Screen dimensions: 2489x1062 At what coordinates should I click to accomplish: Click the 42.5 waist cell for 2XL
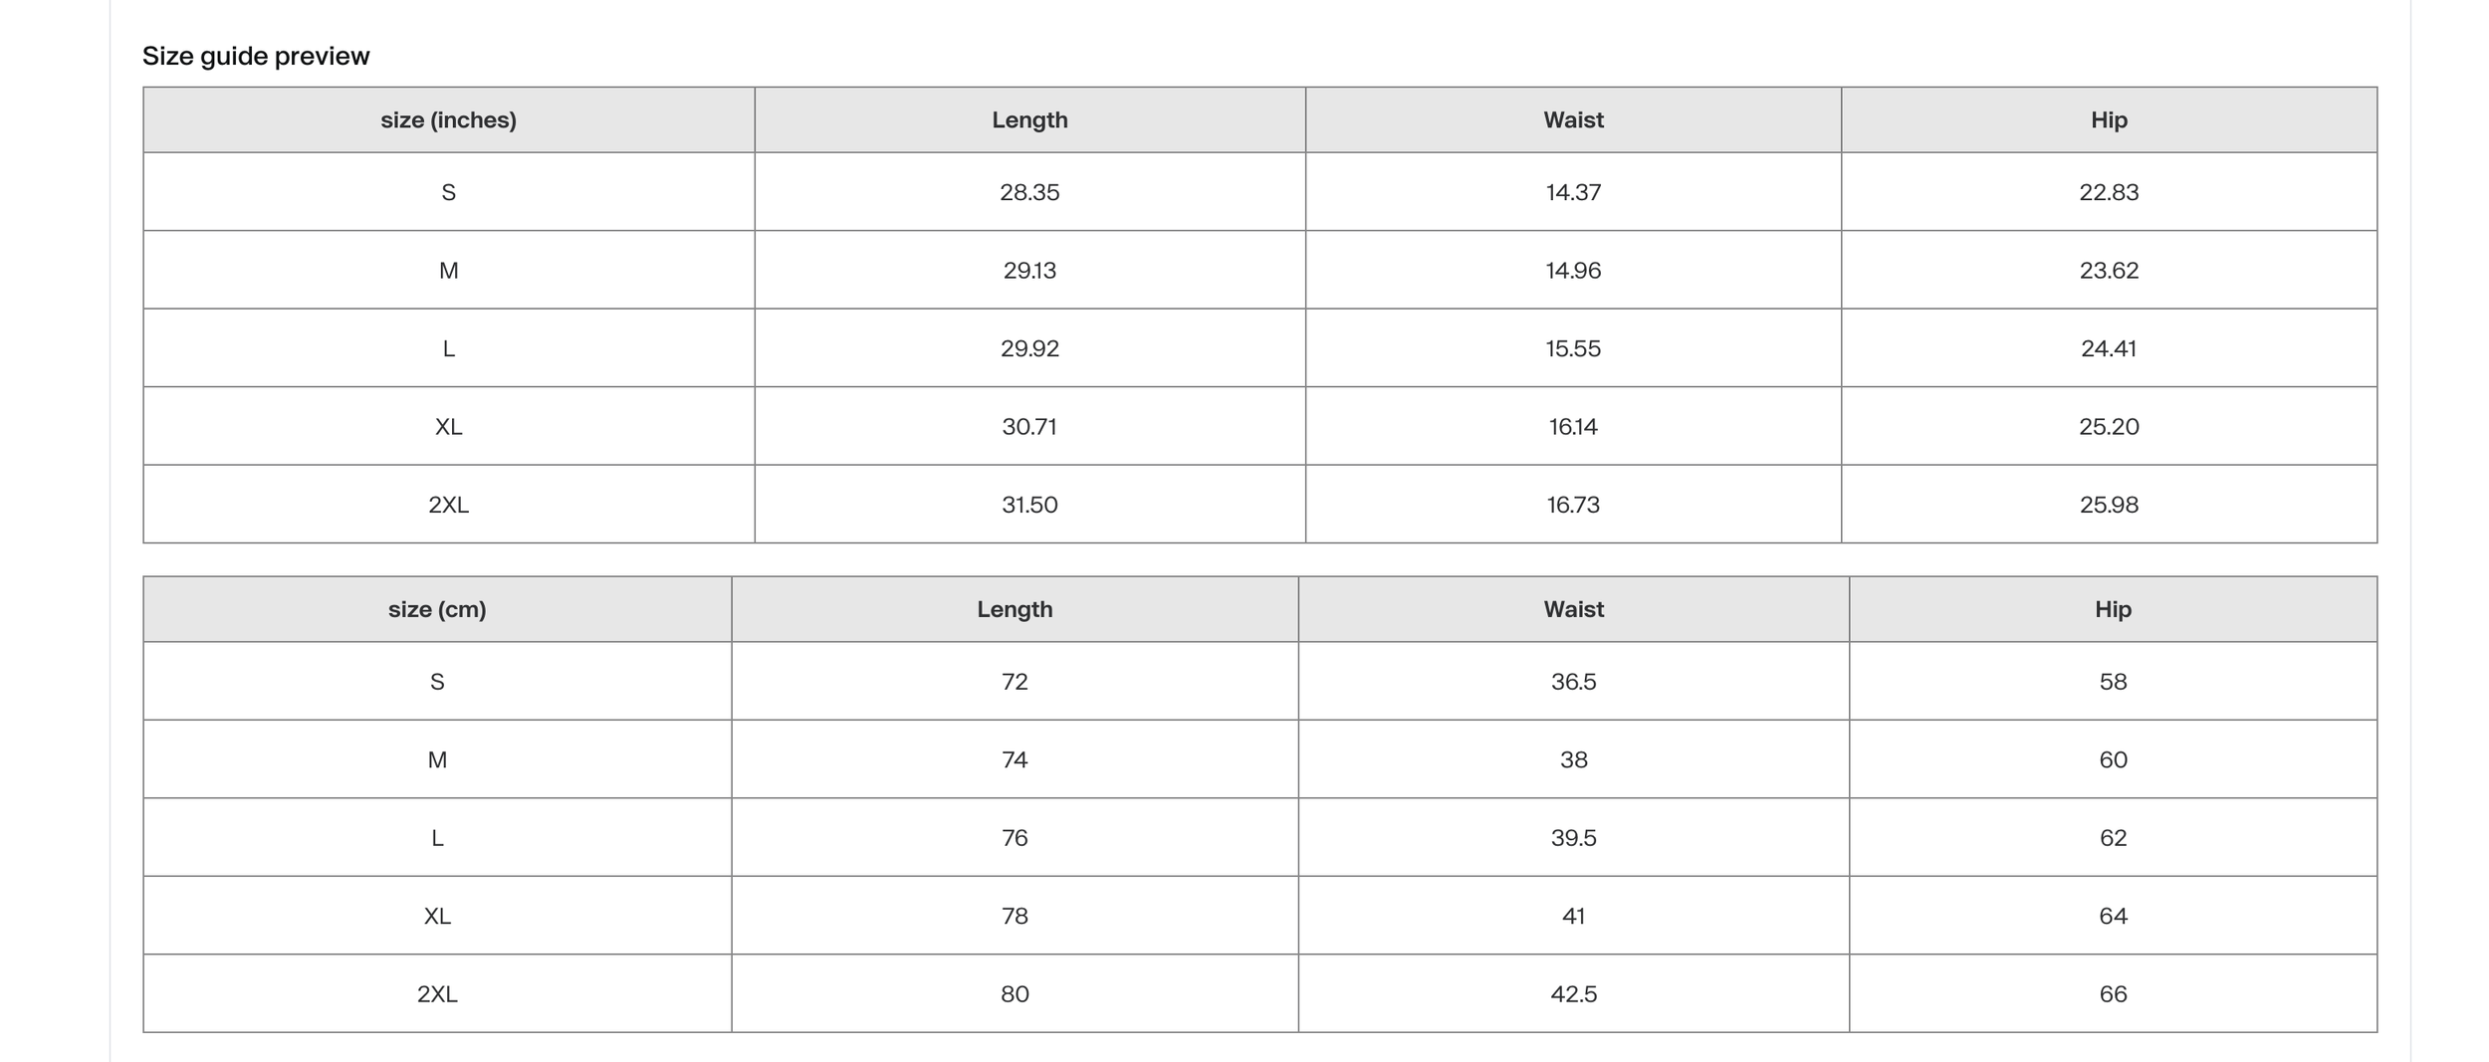[x=1573, y=994]
